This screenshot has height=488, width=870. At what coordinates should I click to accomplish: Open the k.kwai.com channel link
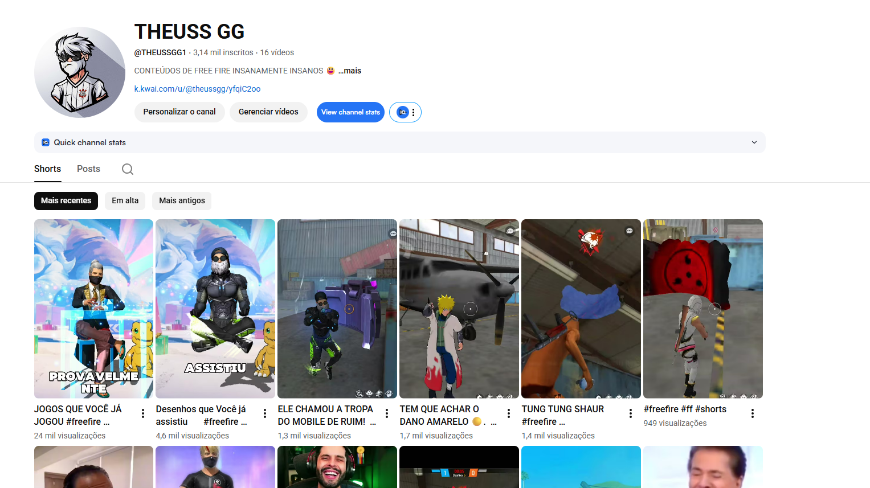197,89
